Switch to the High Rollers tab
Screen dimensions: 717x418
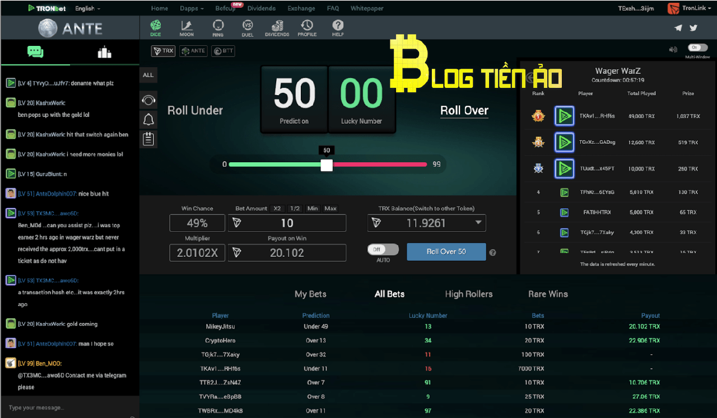pyautogui.click(x=469, y=294)
